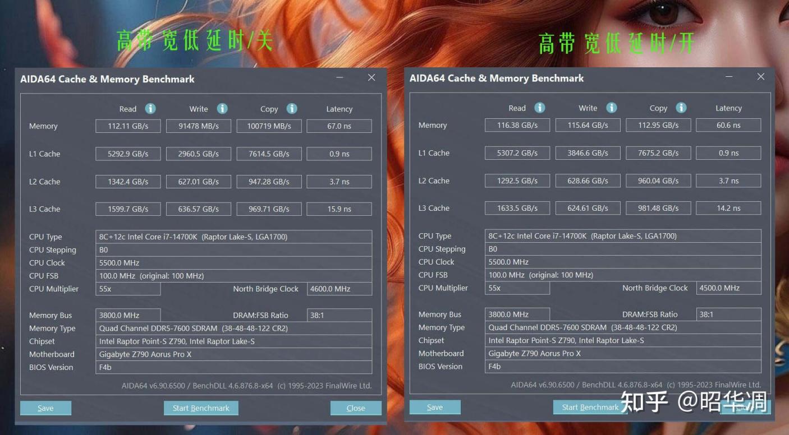Click the left window CPU Type field
Viewport: 789px width, 435px height.
[234, 237]
